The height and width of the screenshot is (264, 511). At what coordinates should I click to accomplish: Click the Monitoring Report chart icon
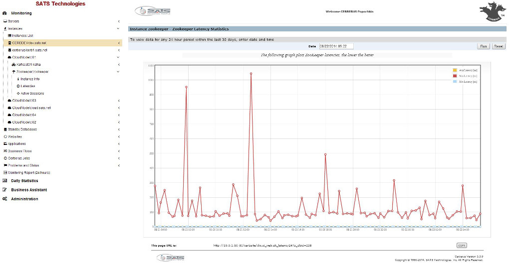pos(5,173)
